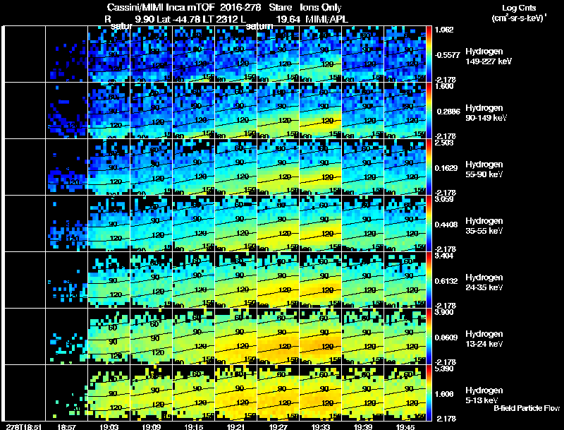The width and height of the screenshot is (564, 430).
Task: Click the Hydrogen 149-227 keV color bar
Action: click(x=429, y=54)
